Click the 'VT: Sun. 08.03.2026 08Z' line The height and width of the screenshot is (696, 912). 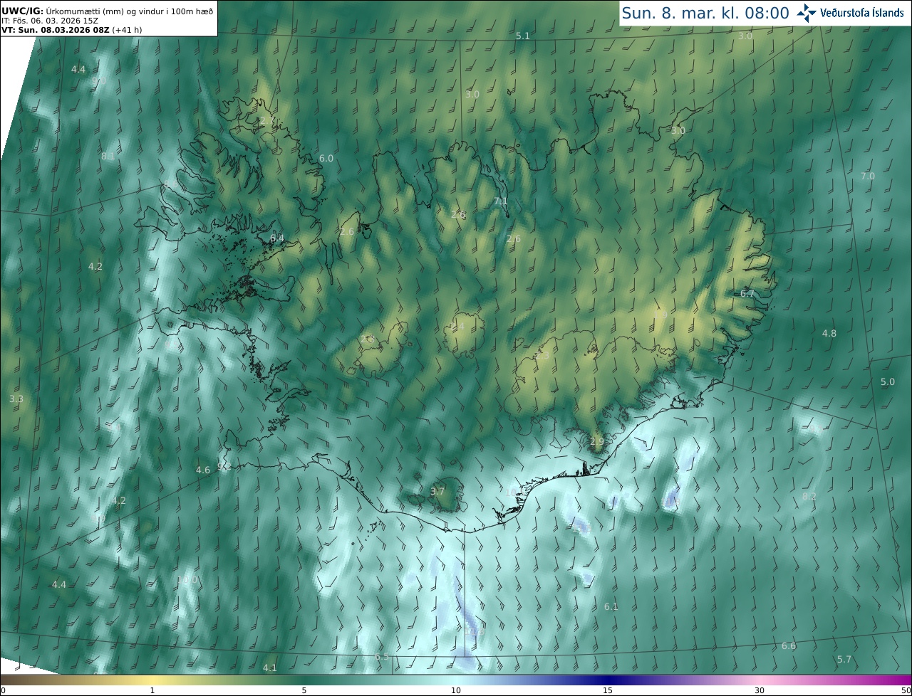pyautogui.click(x=71, y=30)
